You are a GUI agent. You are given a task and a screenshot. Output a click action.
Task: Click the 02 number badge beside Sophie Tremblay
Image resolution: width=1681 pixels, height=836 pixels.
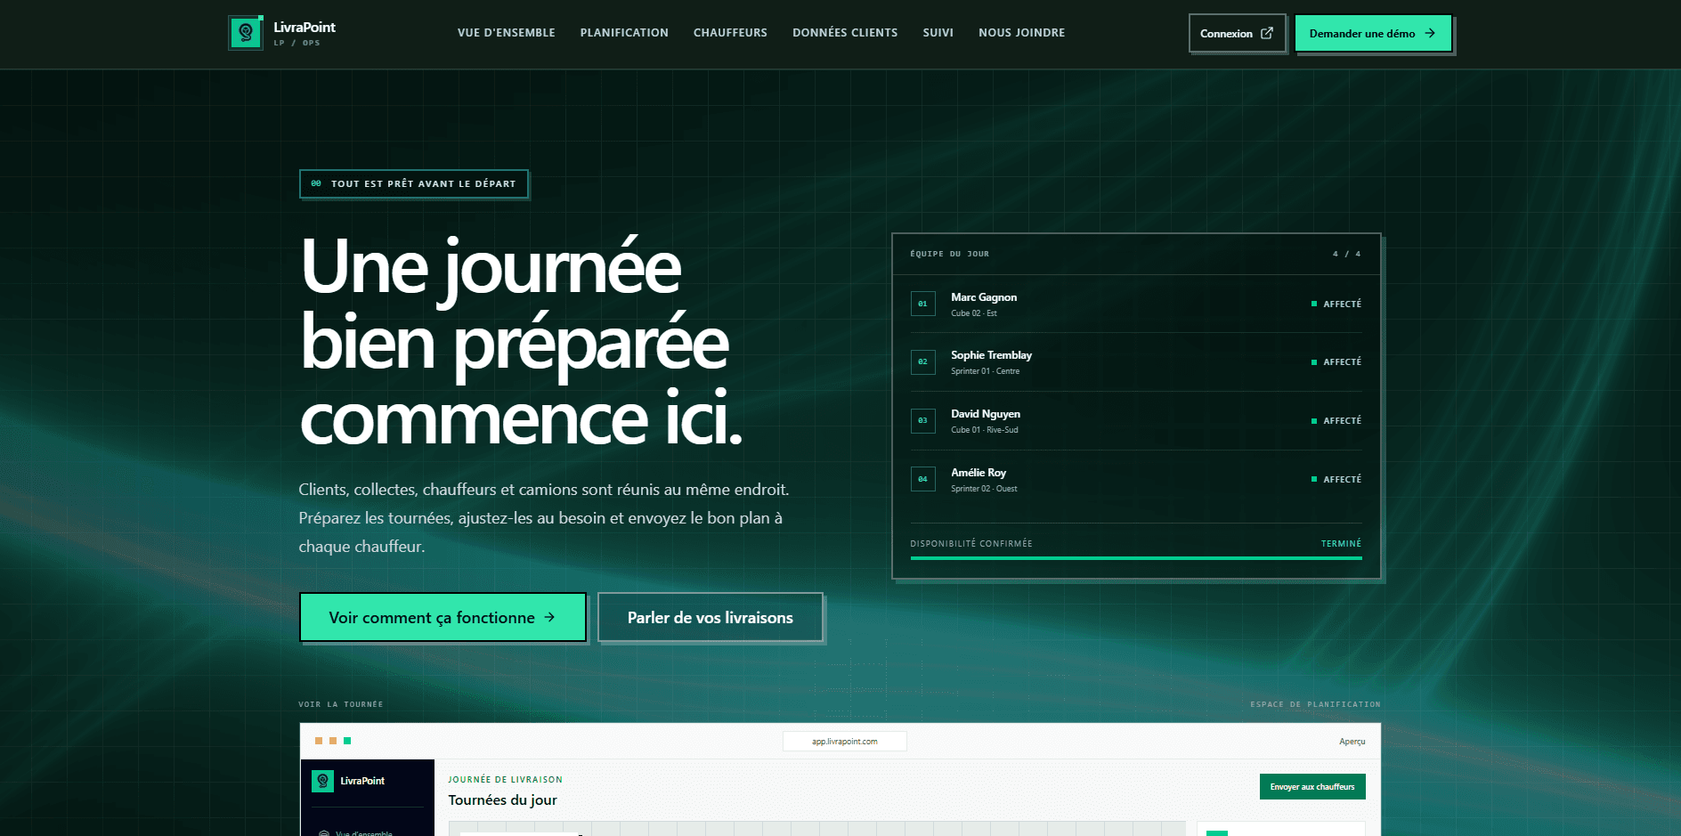[922, 362]
